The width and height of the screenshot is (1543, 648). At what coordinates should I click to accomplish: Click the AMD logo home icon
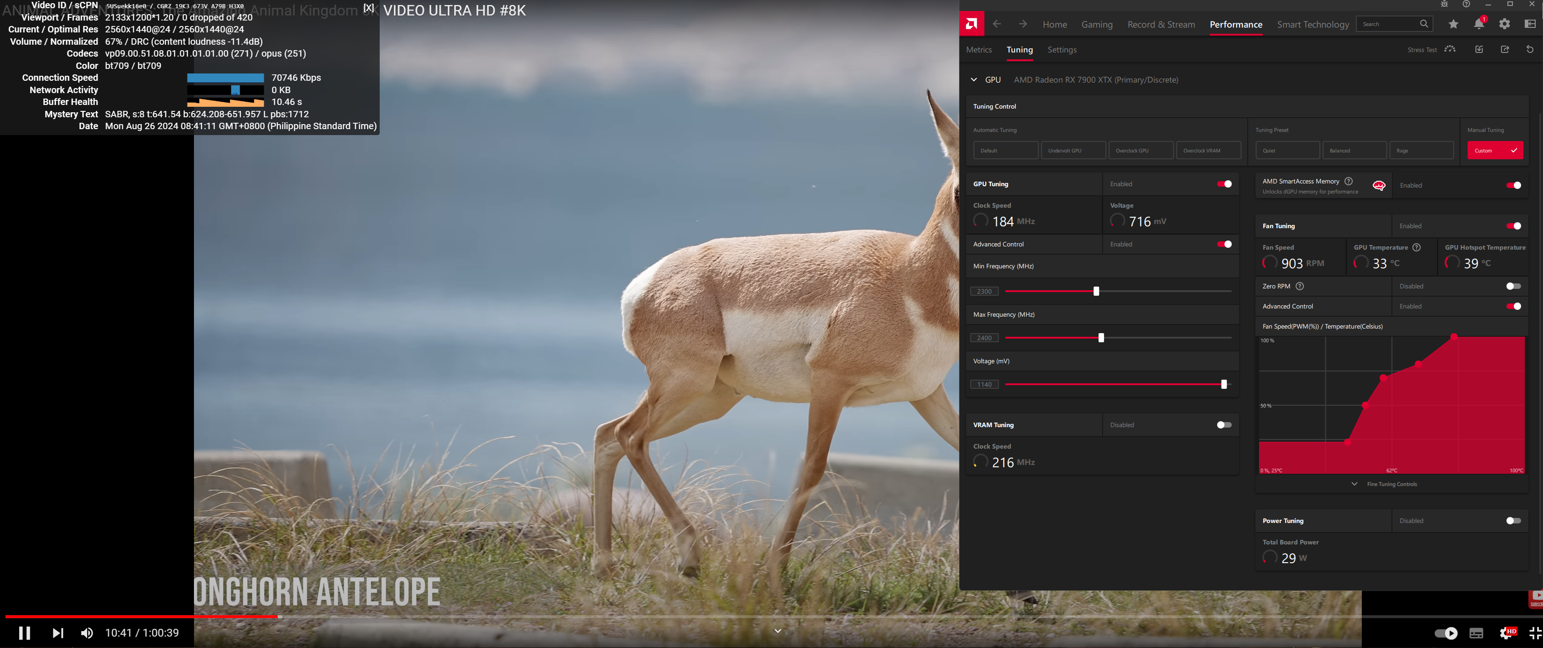pyautogui.click(x=972, y=24)
